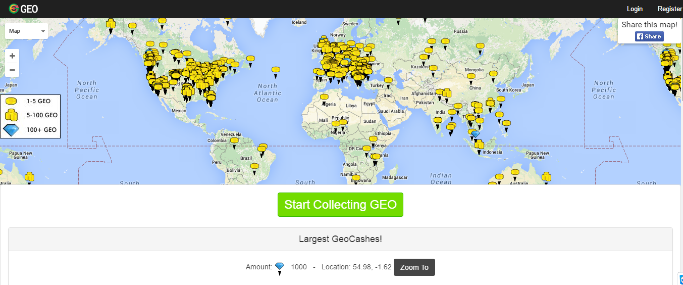The height and width of the screenshot is (285, 683).
Task: Open the Register page
Action: [x=670, y=9]
